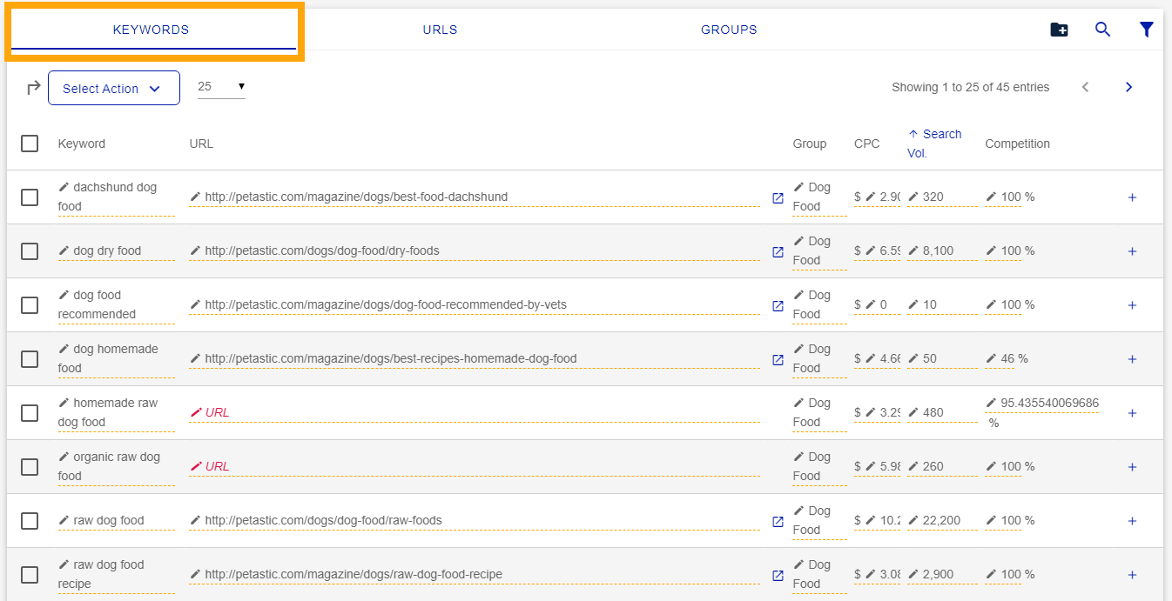Image resolution: width=1172 pixels, height=601 pixels.
Task: Edit the dog-food-recommended-by-vets URL text
Action: pyautogui.click(x=386, y=304)
